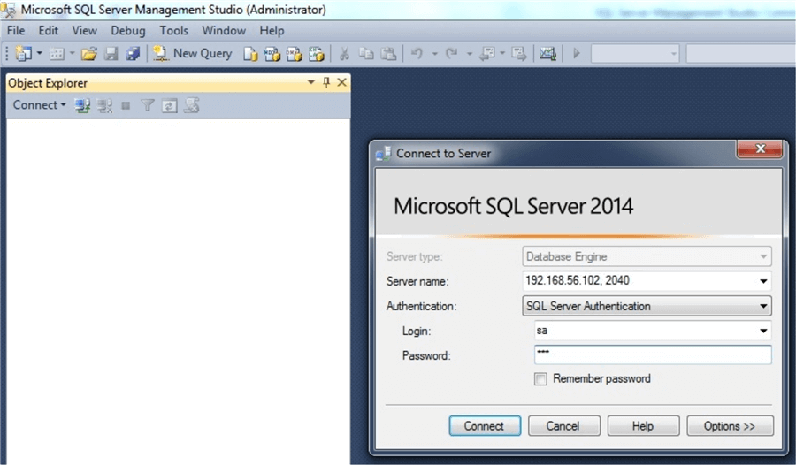Open the Undo history dropdown arrow
The height and width of the screenshot is (465, 796).
coord(434,53)
